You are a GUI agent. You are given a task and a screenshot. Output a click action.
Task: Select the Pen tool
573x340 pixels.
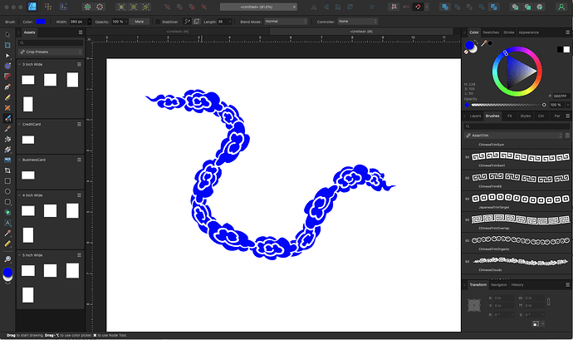(7, 86)
